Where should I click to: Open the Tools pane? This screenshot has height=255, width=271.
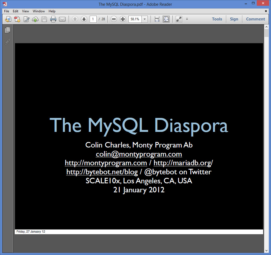click(x=217, y=19)
